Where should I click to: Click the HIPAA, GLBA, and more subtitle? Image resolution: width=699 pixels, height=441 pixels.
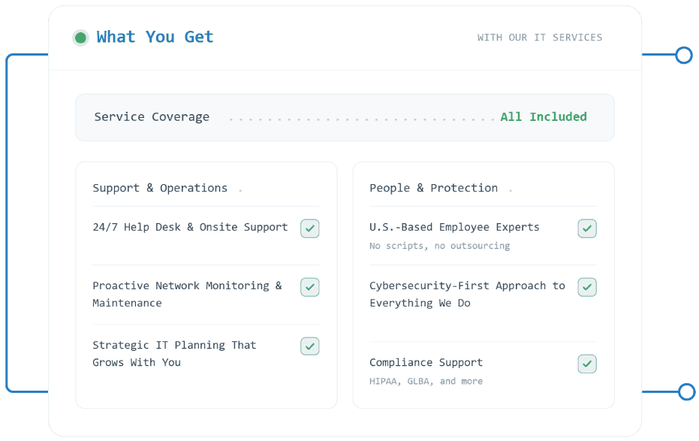(426, 381)
